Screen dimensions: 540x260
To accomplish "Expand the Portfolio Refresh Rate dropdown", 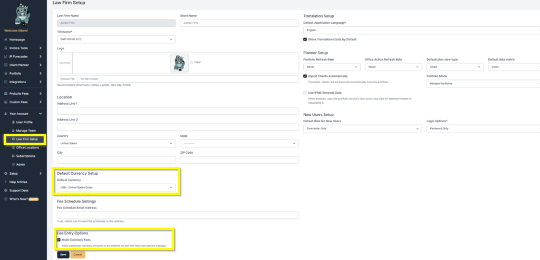I will (332, 67).
